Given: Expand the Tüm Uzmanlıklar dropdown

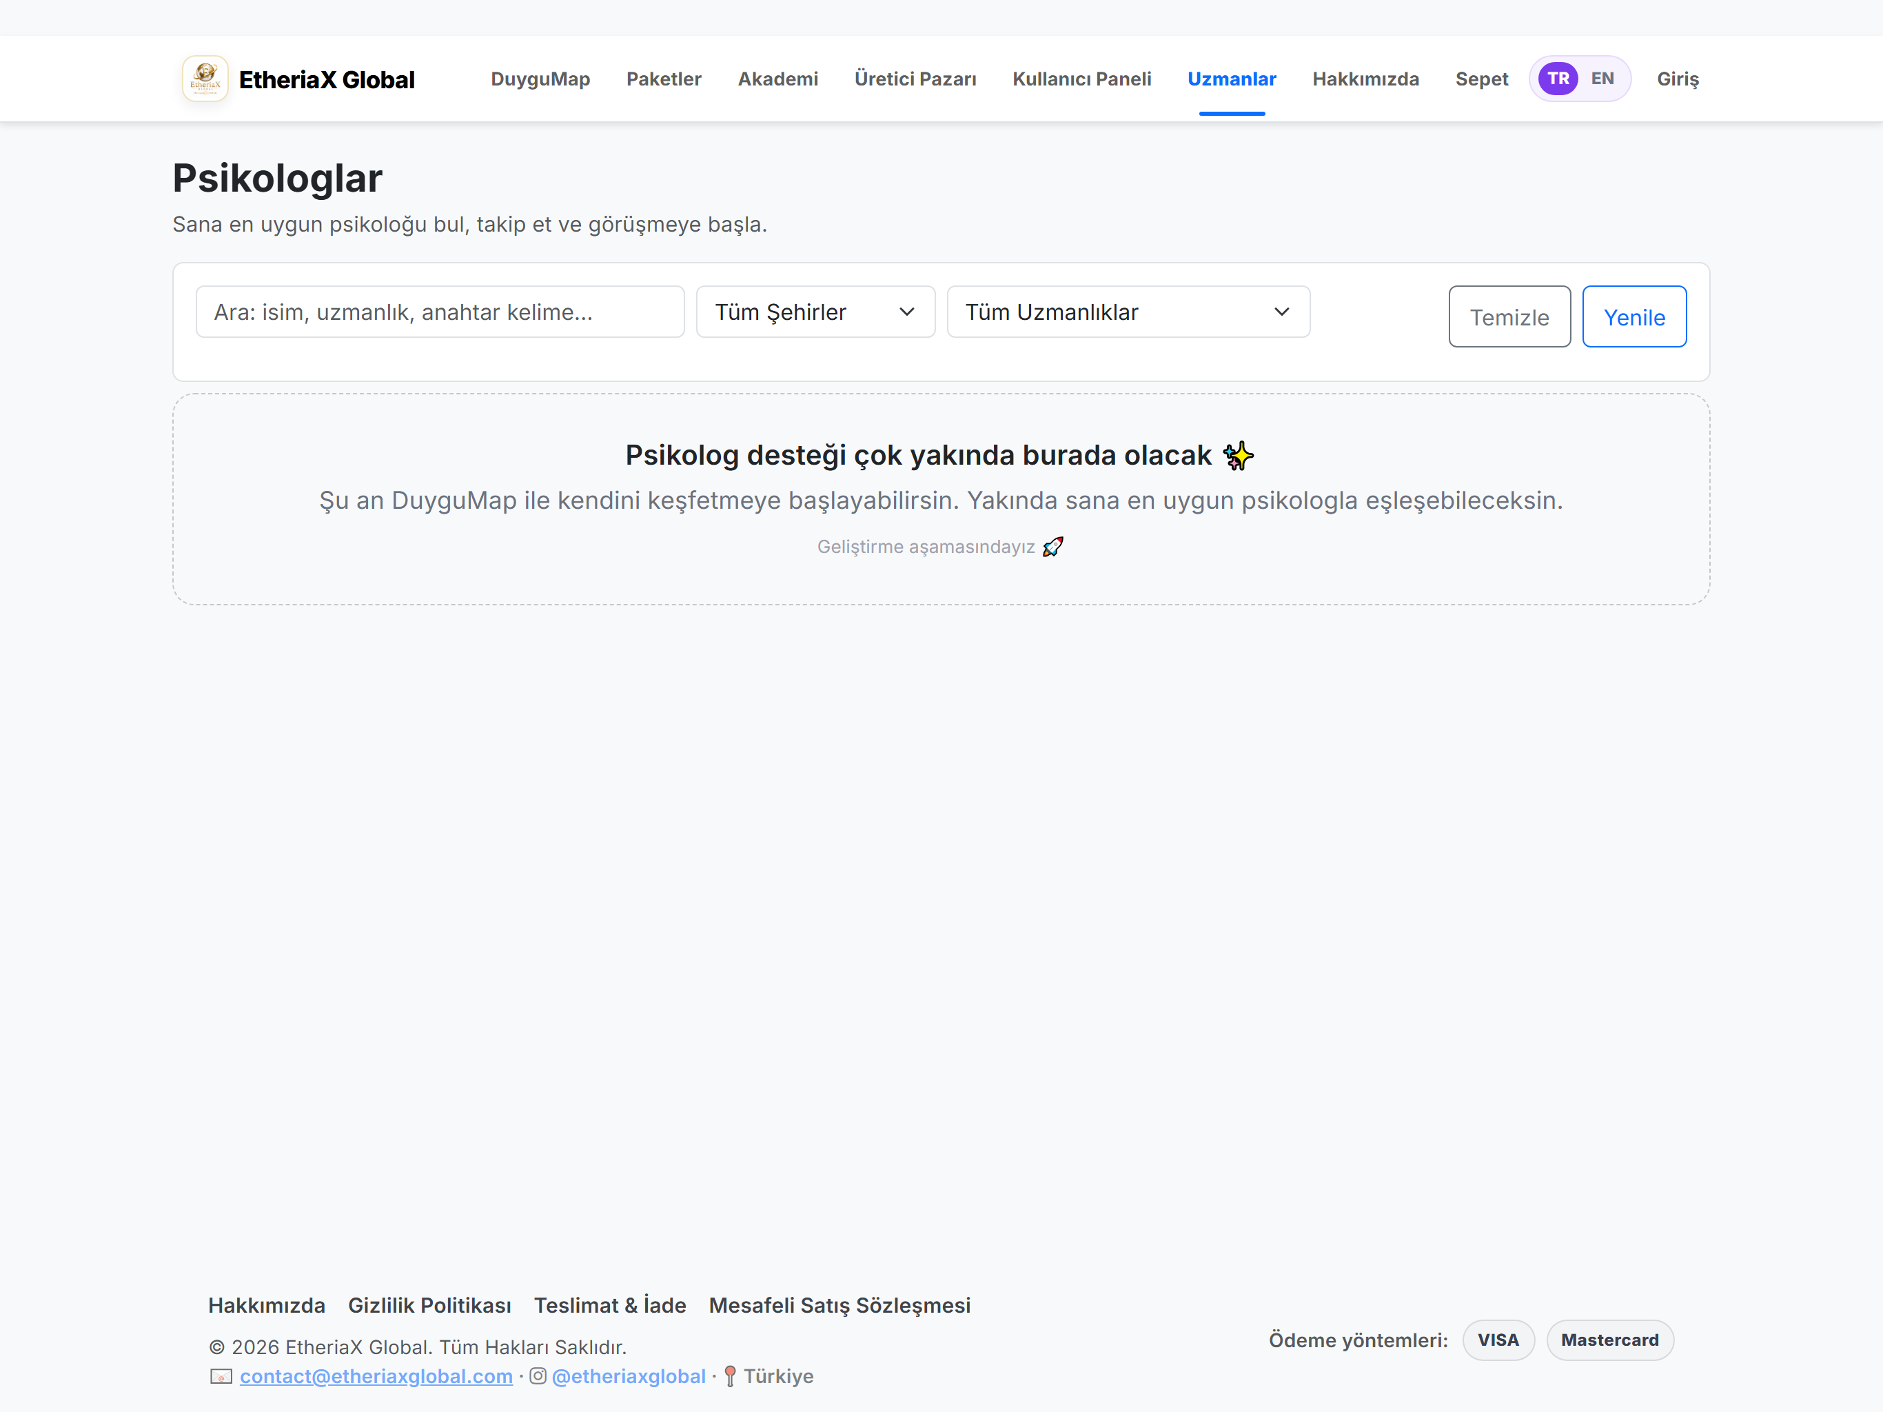Looking at the screenshot, I should (1128, 312).
